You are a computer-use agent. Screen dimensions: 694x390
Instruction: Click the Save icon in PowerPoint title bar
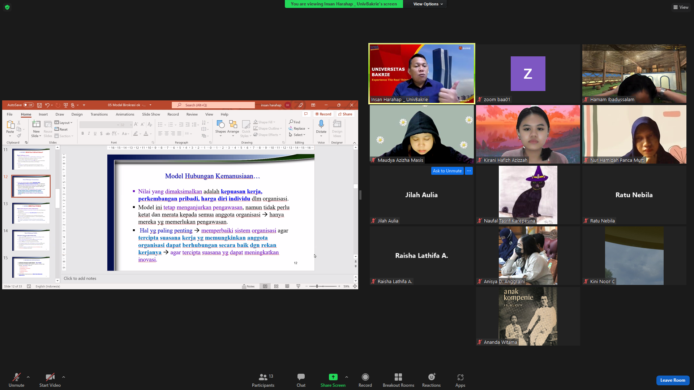pyautogui.click(x=39, y=105)
